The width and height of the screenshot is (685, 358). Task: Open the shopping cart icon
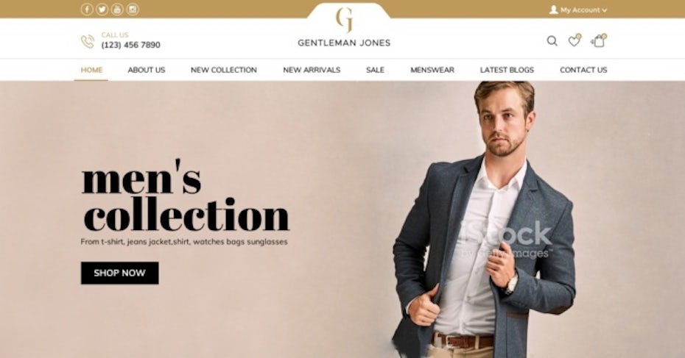(x=599, y=40)
